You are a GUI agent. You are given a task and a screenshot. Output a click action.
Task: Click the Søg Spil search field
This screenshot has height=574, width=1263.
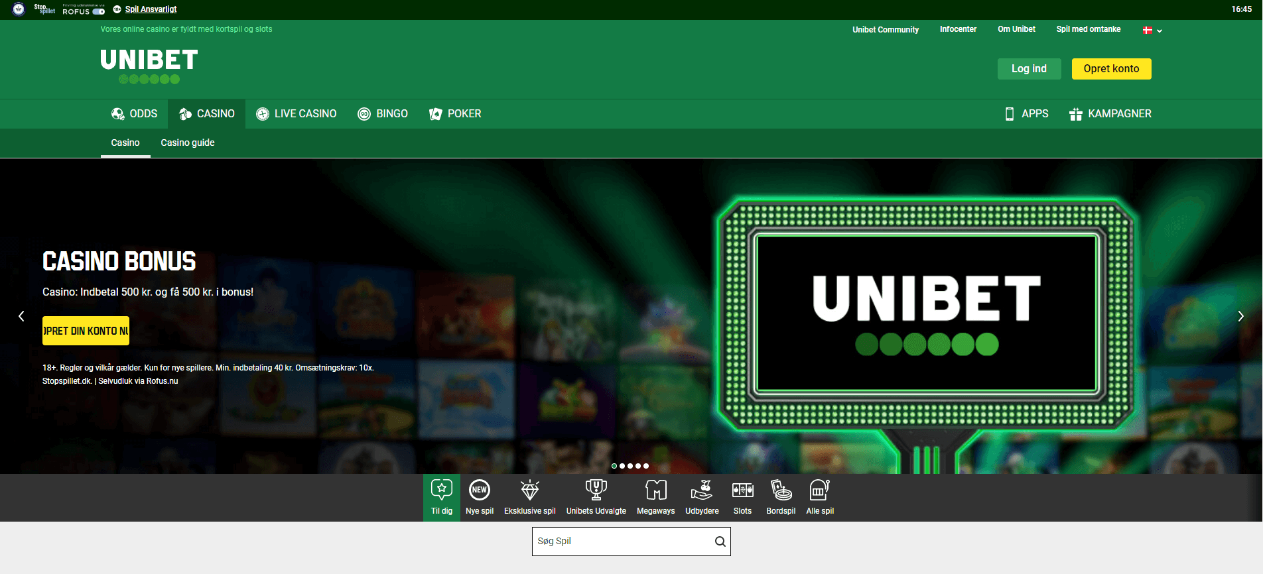coord(620,542)
